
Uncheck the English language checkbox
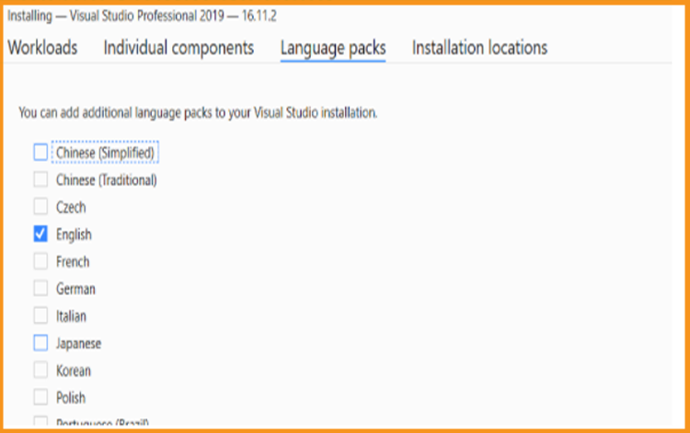coord(40,234)
